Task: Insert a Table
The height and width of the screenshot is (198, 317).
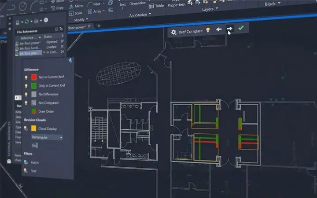Action: tap(156, 6)
